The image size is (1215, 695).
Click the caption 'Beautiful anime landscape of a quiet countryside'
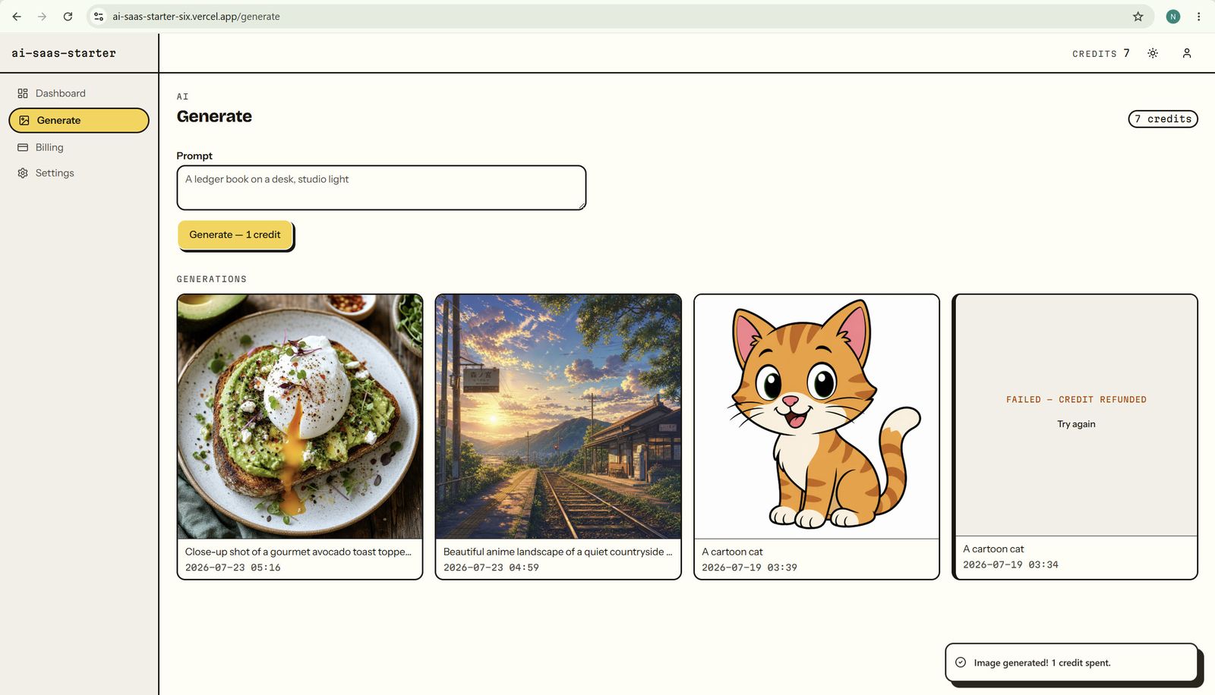click(x=557, y=552)
